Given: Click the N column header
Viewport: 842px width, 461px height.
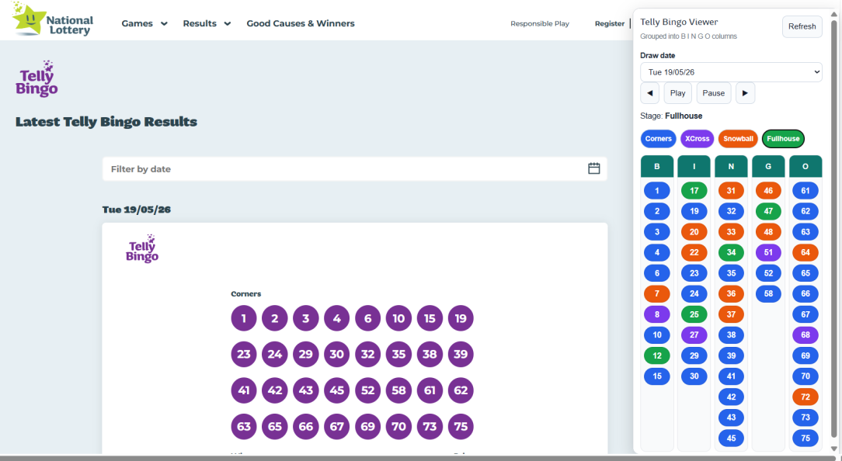Looking at the screenshot, I should pyautogui.click(x=731, y=166).
